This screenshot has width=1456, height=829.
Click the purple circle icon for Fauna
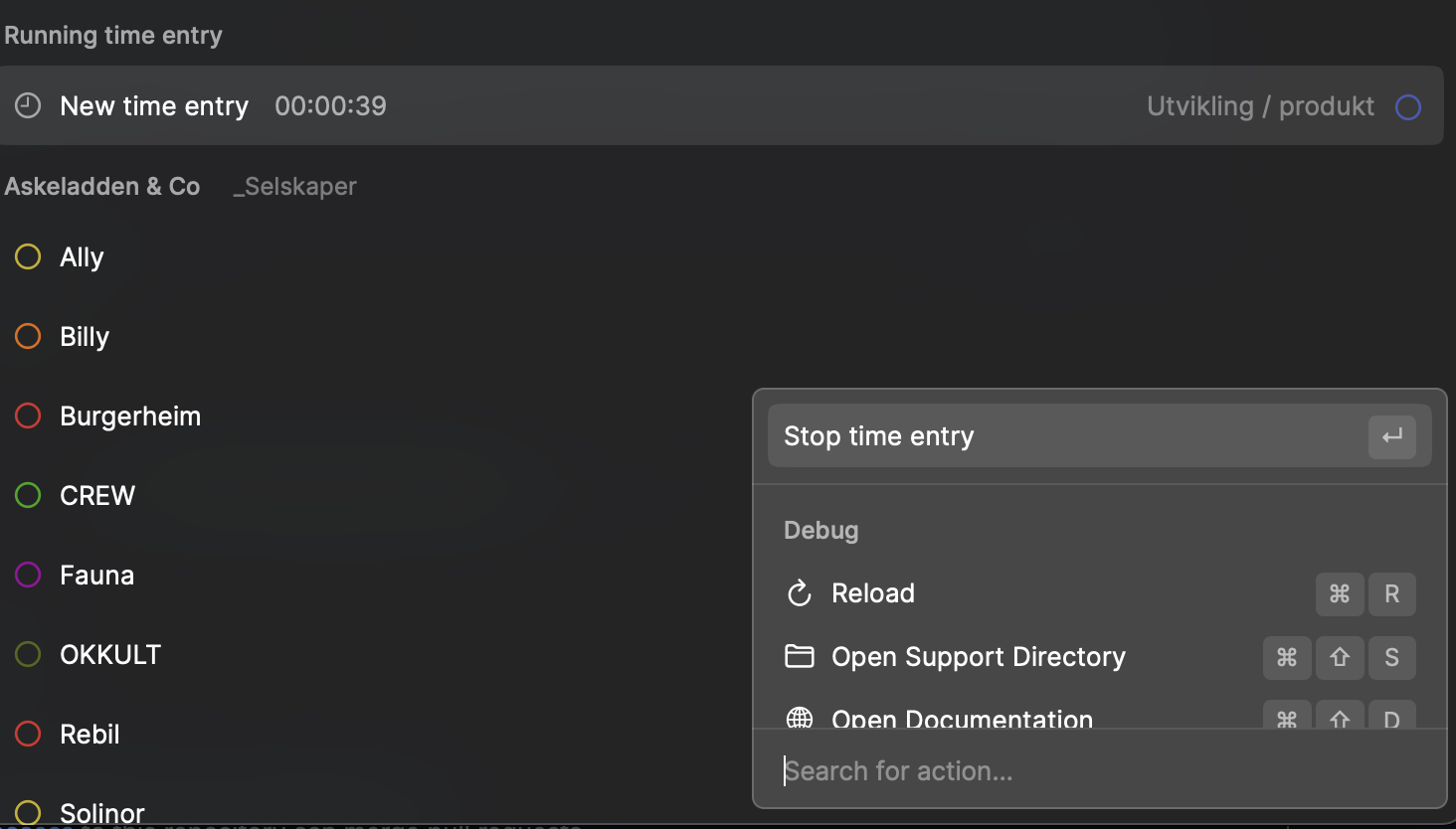(x=28, y=575)
